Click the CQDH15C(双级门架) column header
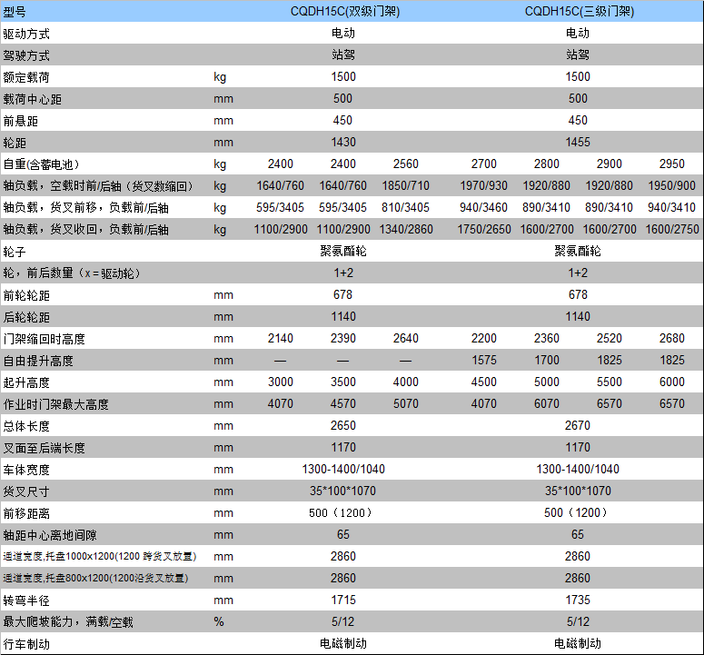This screenshot has height=655, width=704. pos(342,12)
